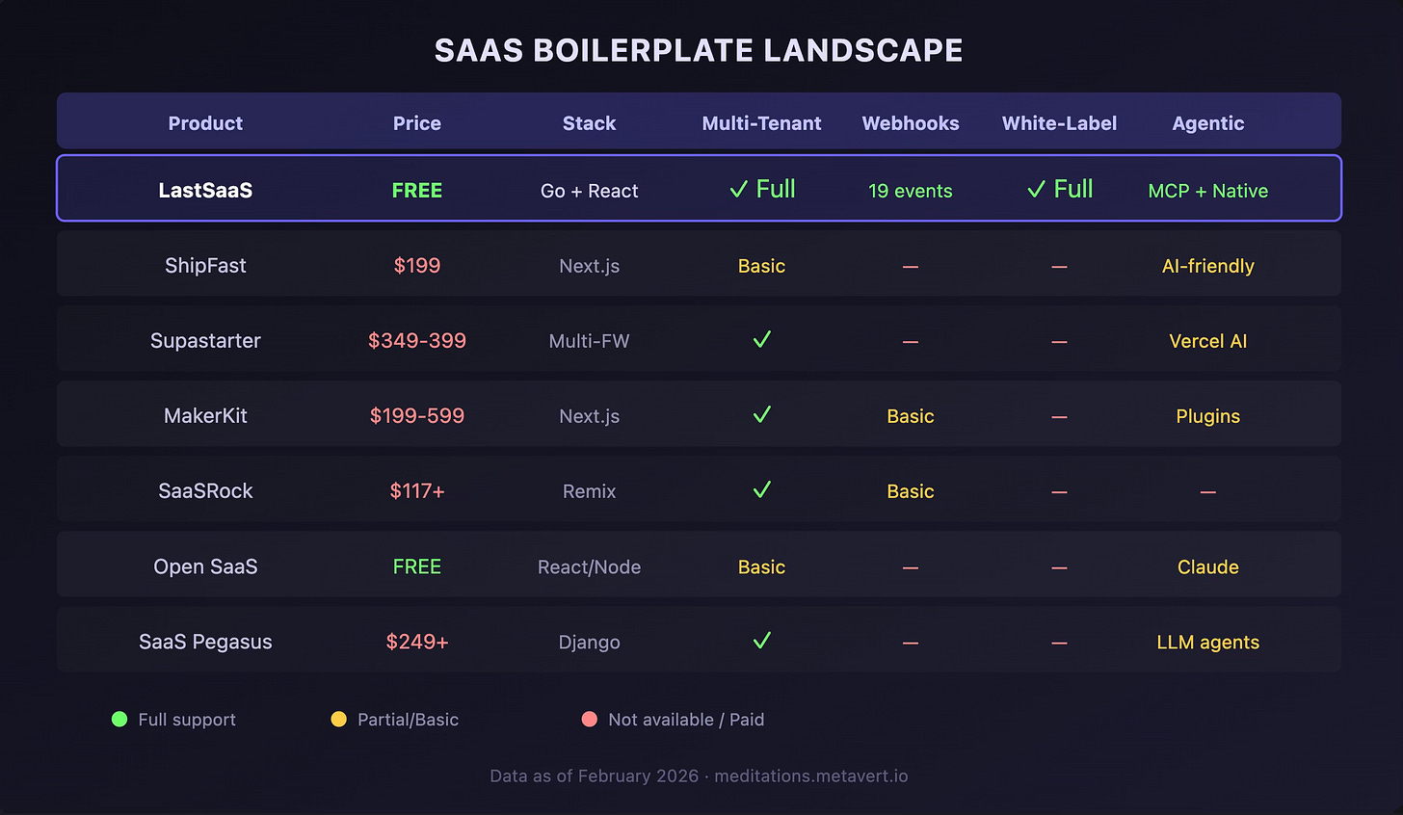1403x815 pixels.
Task: Click the green checkmark in Supastarter's Multi-Tenant cell
Action: click(761, 339)
